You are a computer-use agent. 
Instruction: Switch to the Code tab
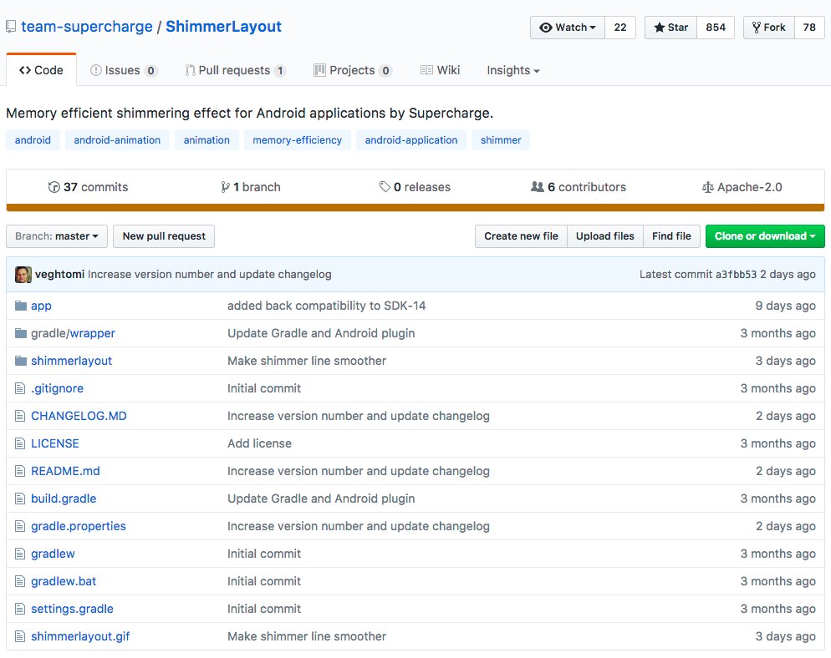coord(41,70)
